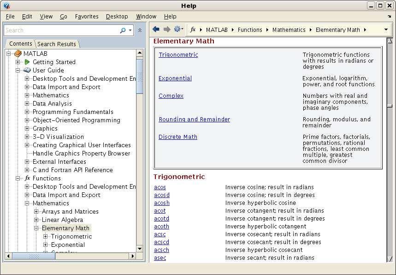The image size is (396, 275).
Task: Click the Help window question mark icon
Action: coord(6,6)
